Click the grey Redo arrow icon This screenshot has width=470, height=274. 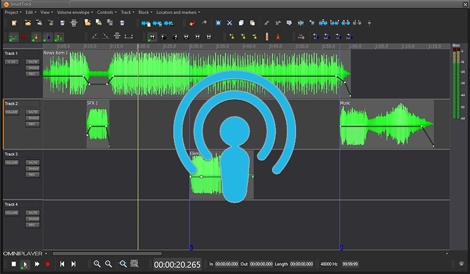tap(204, 23)
